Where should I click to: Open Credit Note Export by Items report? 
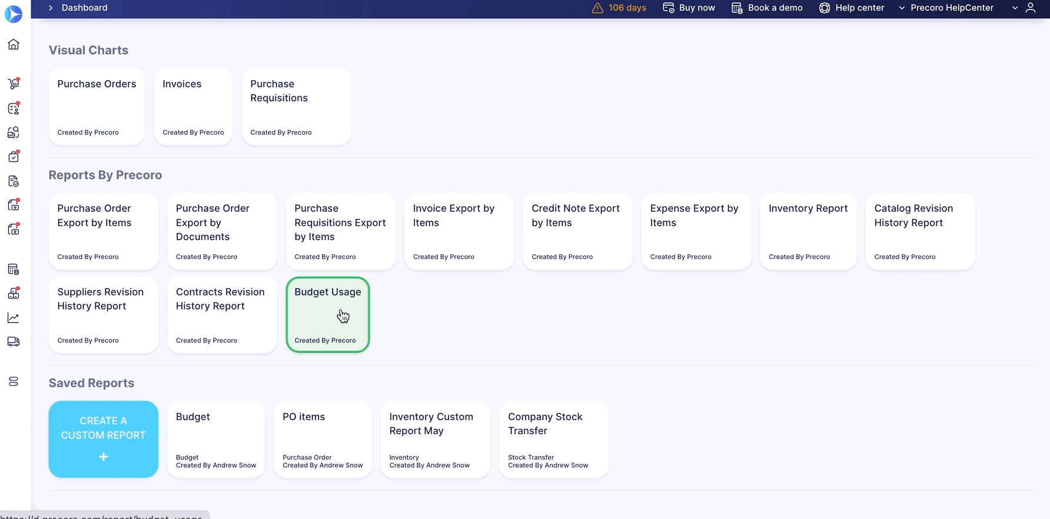577,231
